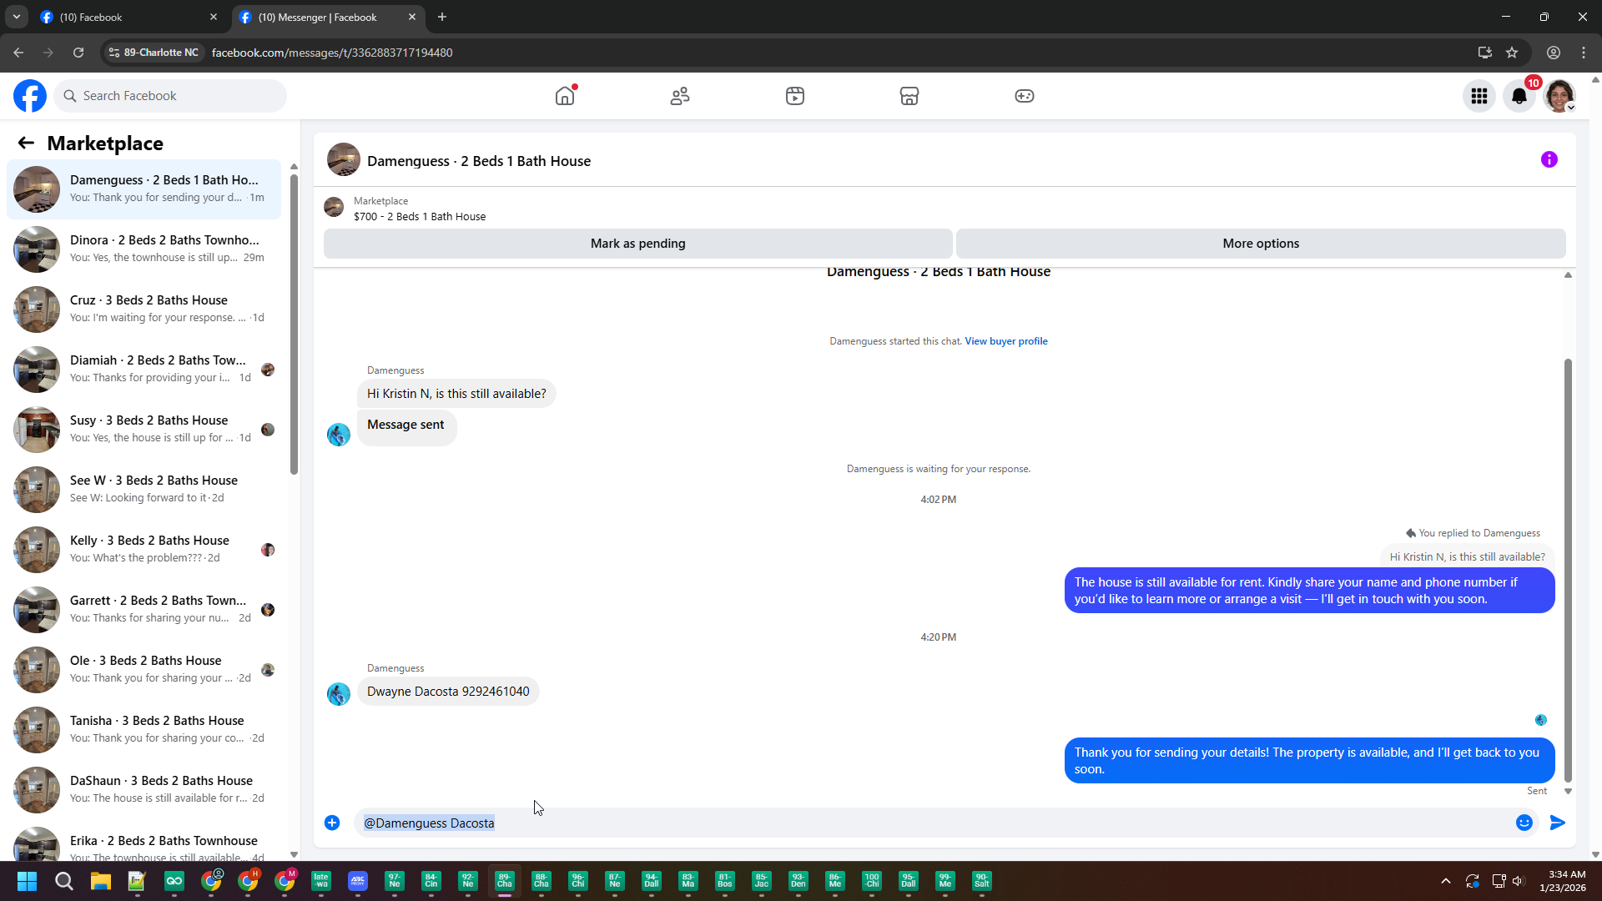Image resolution: width=1602 pixels, height=901 pixels.
Task: Open the Friends icon in top navigation
Action: pyautogui.click(x=680, y=96)
